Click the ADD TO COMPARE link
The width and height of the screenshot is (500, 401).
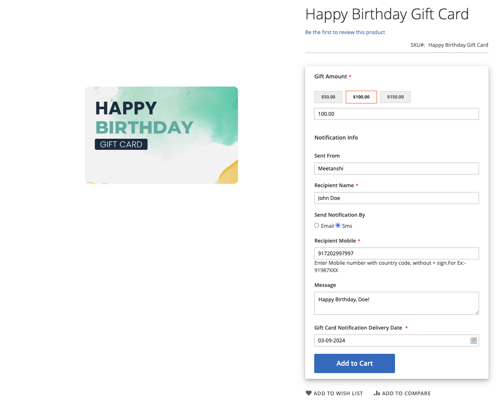406,393
